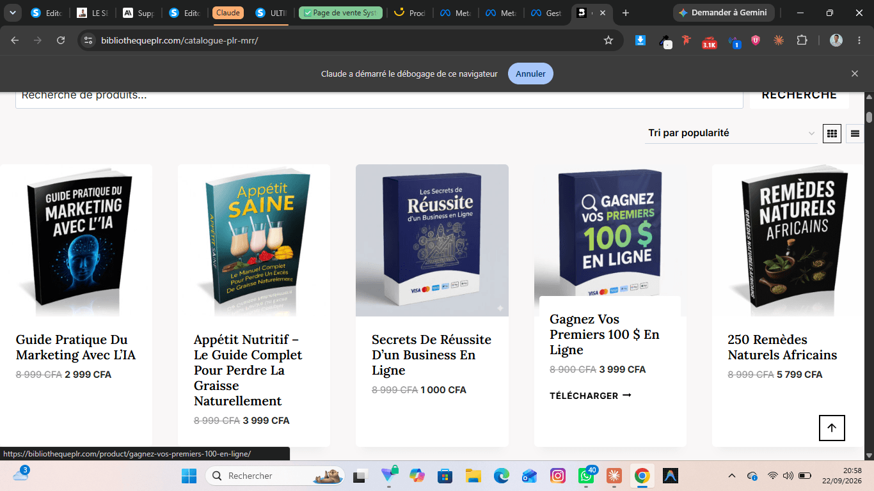This screenshot has width=874, height=491.
Task: Open Task View in taskbar
Action: point(360,476)
